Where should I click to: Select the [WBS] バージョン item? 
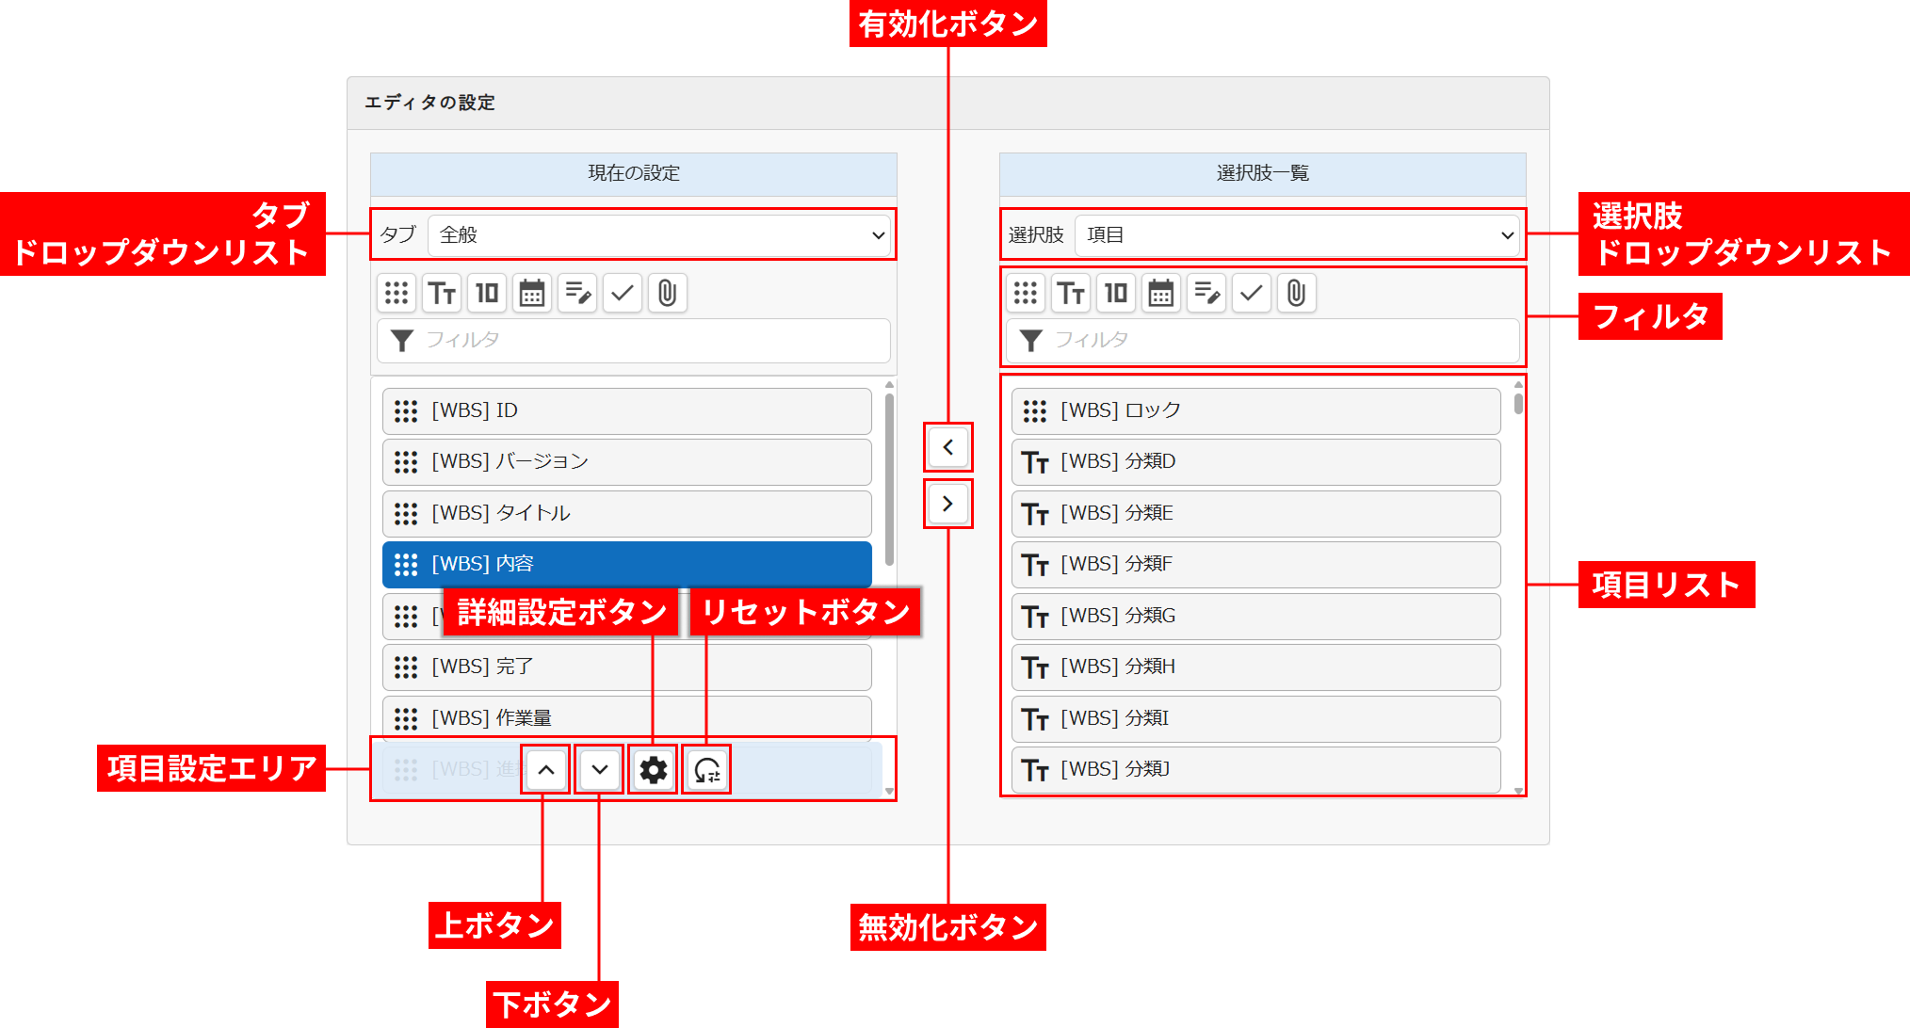[x=627, y=461]
